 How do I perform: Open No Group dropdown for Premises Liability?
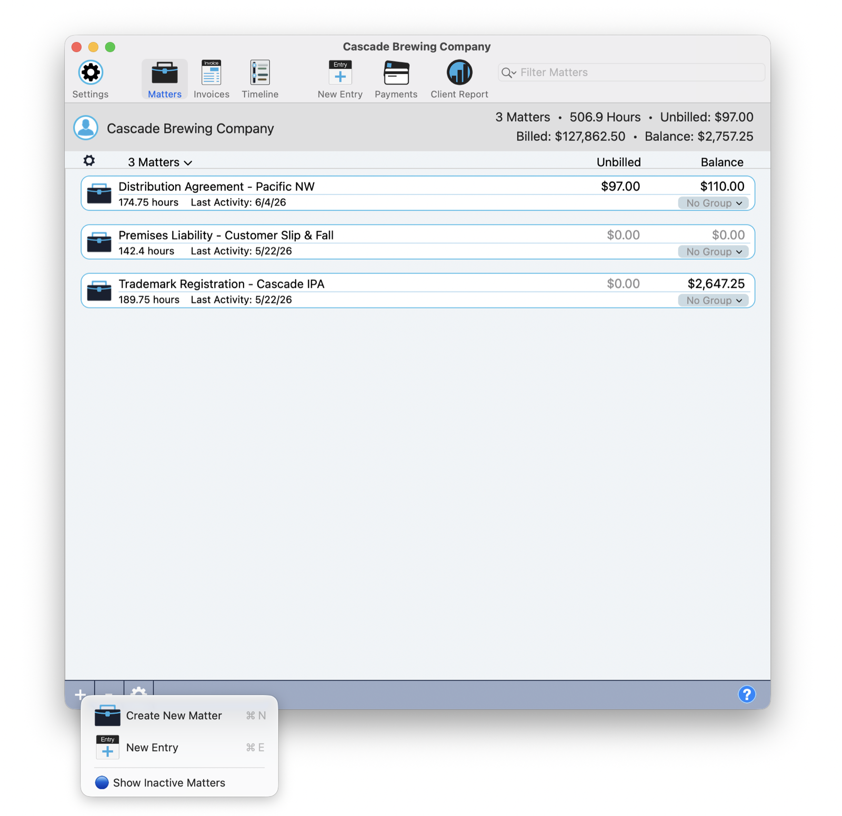pyautogui.click(x=713, y=252)
